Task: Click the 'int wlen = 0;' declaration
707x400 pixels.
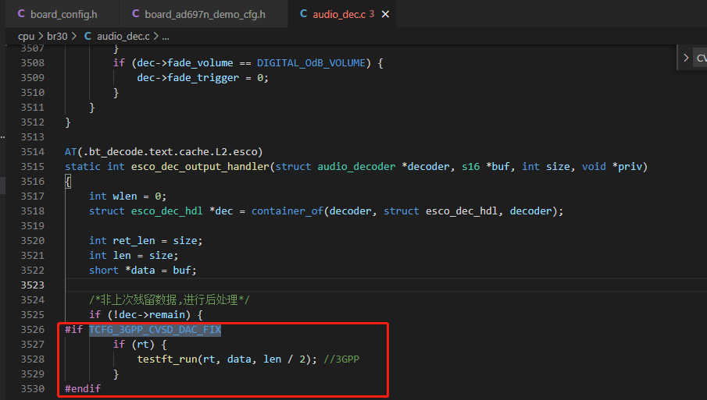Action: click(127, 196)
